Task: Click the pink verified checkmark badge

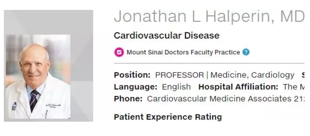Action: pos(119,52)
